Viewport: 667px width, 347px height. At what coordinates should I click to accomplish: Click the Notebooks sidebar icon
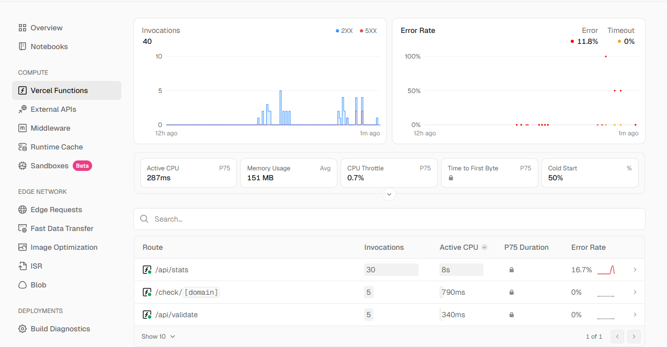pyautogui.click(x=22, y=47)
